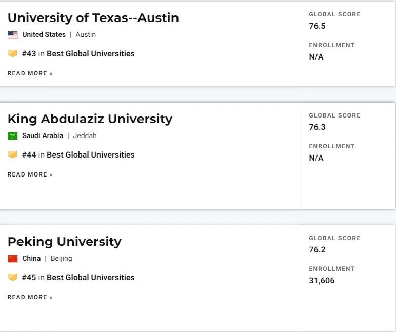Click READ MORE under King Abdulaziz University
The image size is (396, 332).
(30, 174)
